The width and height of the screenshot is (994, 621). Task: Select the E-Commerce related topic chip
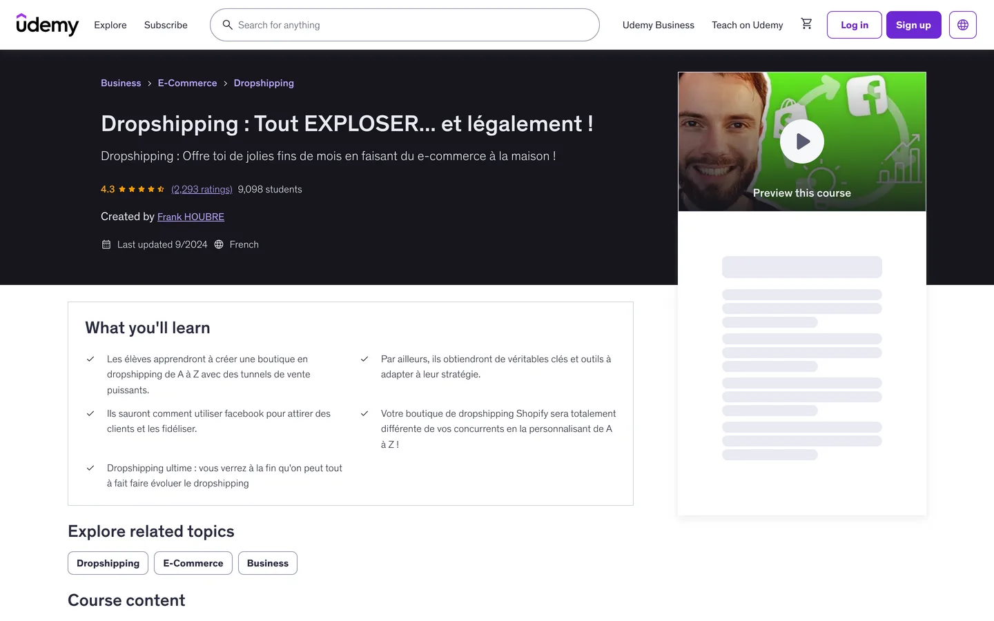point(193,563)
